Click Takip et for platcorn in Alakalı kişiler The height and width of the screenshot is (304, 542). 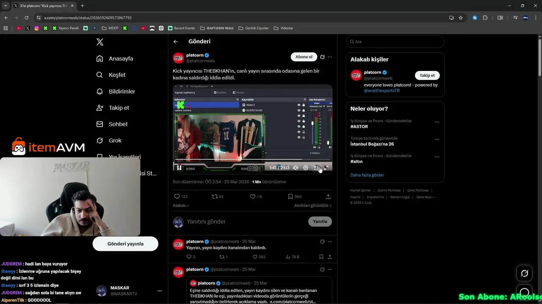click(x=427, y=76)
